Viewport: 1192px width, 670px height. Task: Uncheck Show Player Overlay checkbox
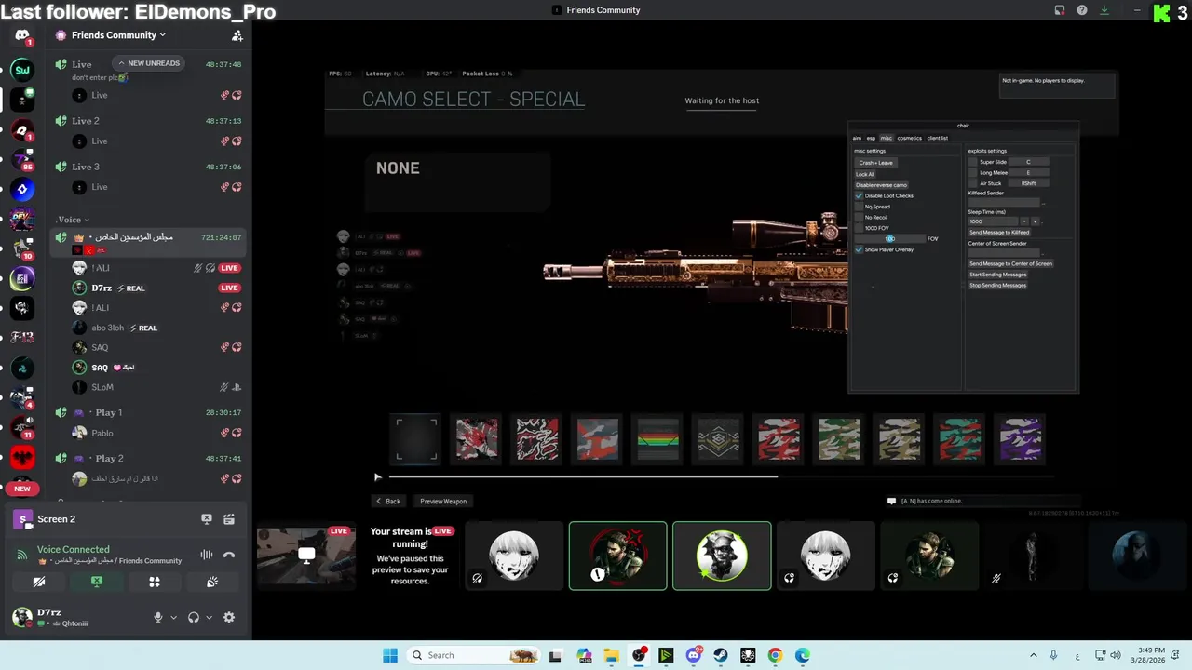pyautogui.click(x=859, y=249)
